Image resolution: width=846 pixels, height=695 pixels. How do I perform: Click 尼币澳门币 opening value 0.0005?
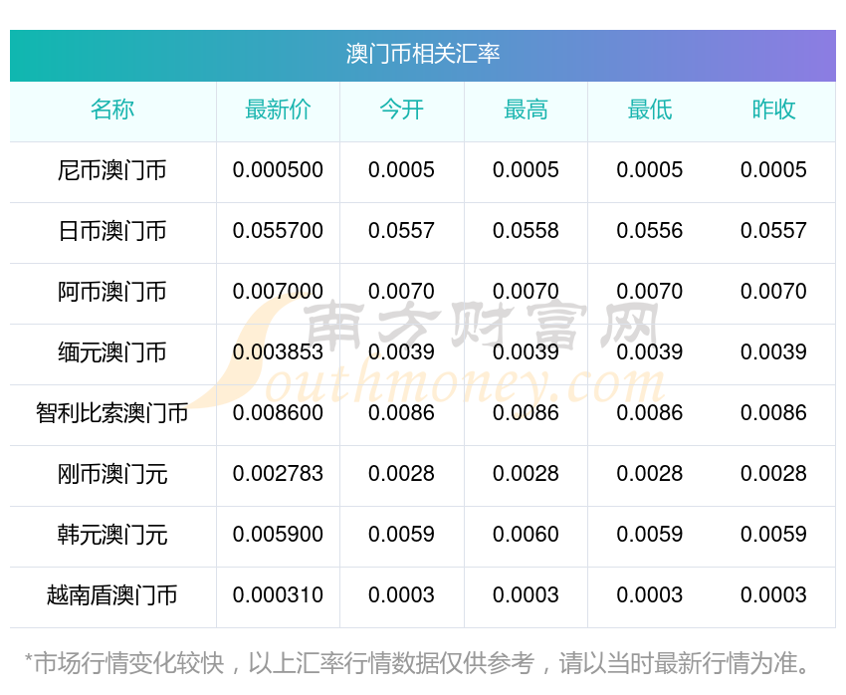click(401, 170)
